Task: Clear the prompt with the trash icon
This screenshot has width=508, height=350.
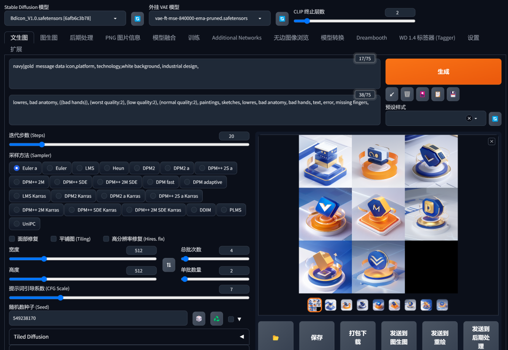Action: (x=407, y=94)
